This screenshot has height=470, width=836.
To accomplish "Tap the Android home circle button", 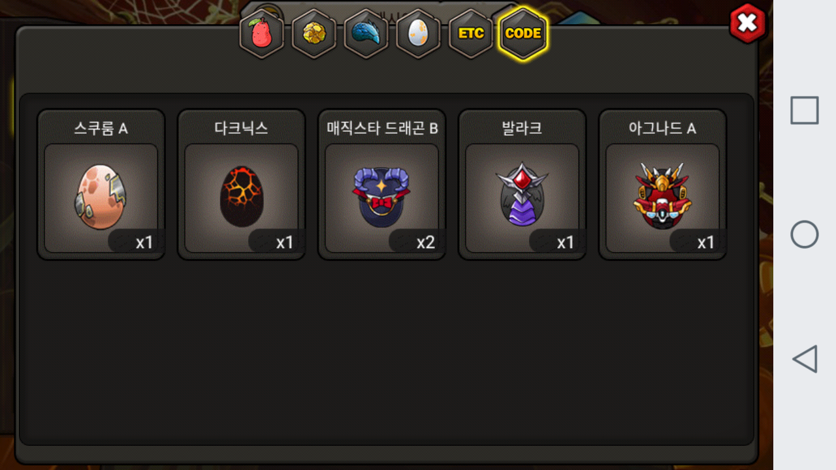I will (805, 234).
